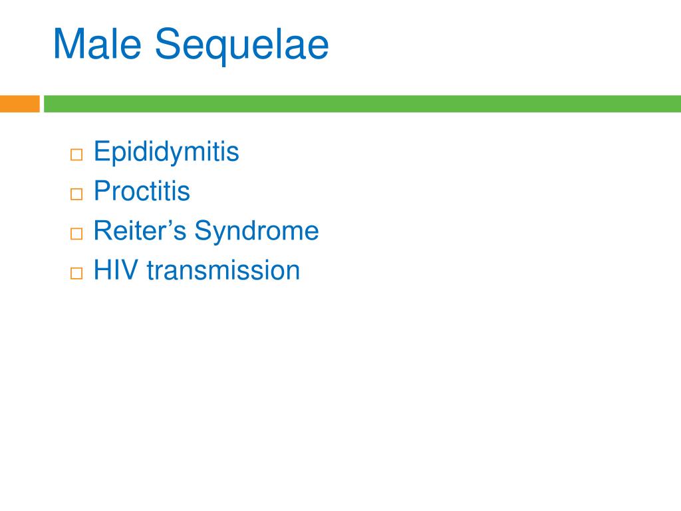
Task: Click the green horizontal divider bar
Action: click(x=362, y=104)
